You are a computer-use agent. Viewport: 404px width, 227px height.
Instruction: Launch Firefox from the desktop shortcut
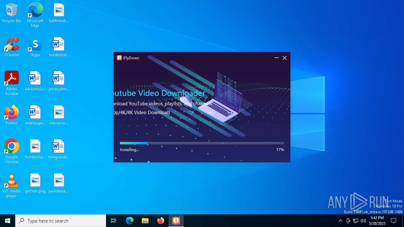point(12,115)
